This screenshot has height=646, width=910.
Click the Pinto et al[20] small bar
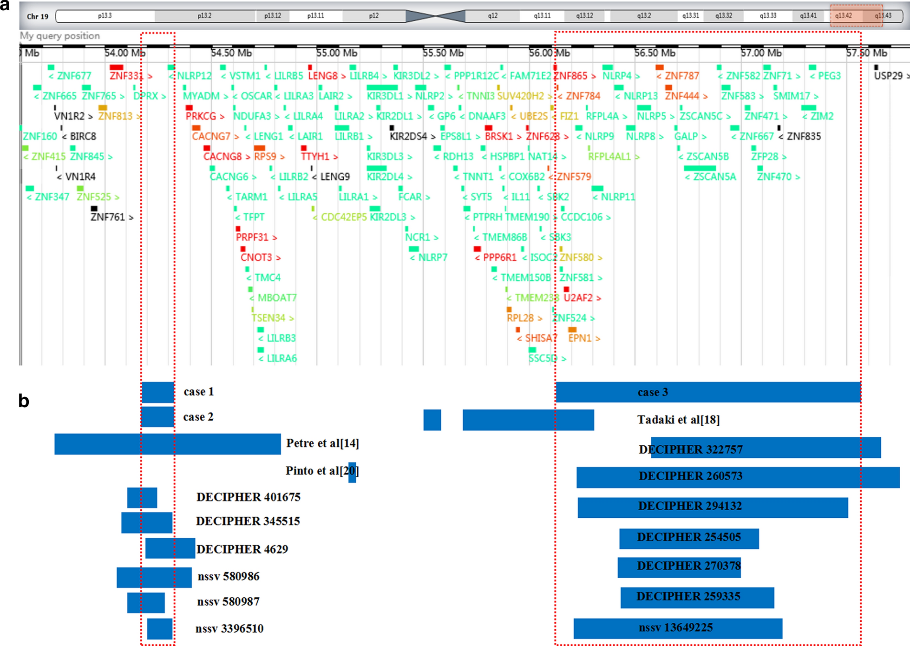(x=353, y=472)
